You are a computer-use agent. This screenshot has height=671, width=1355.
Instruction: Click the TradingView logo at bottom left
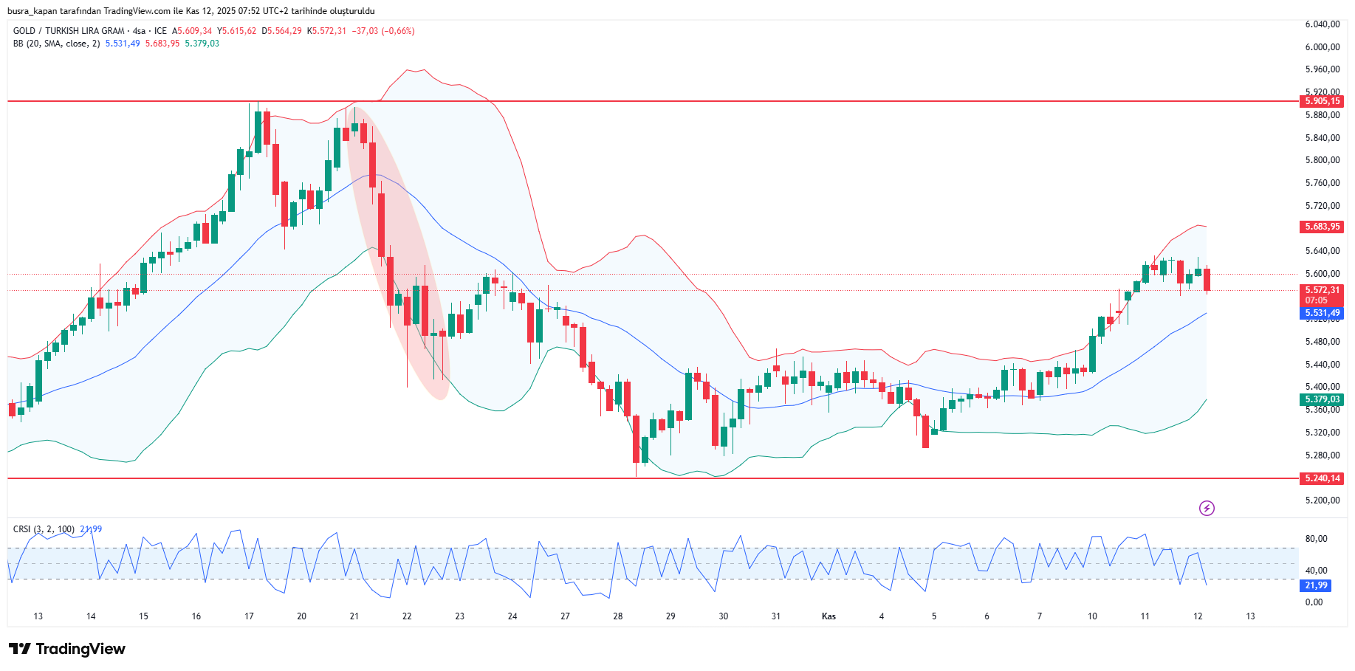67,649
